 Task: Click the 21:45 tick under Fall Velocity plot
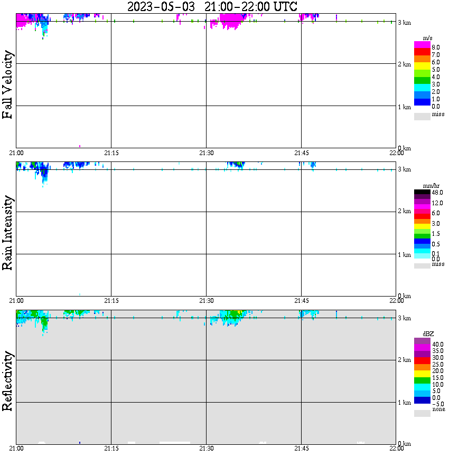pos(301,153)
